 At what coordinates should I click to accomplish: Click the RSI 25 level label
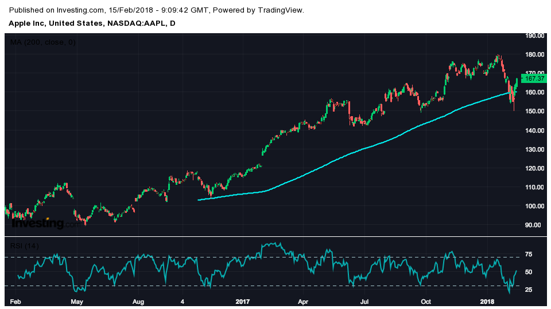tap(528, 290)
